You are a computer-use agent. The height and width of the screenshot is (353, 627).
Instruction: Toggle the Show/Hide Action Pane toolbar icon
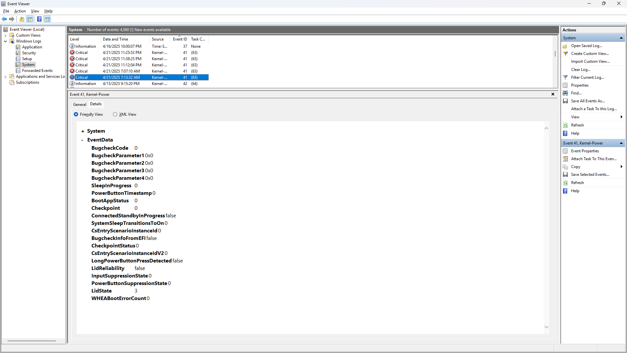[47, 19]
